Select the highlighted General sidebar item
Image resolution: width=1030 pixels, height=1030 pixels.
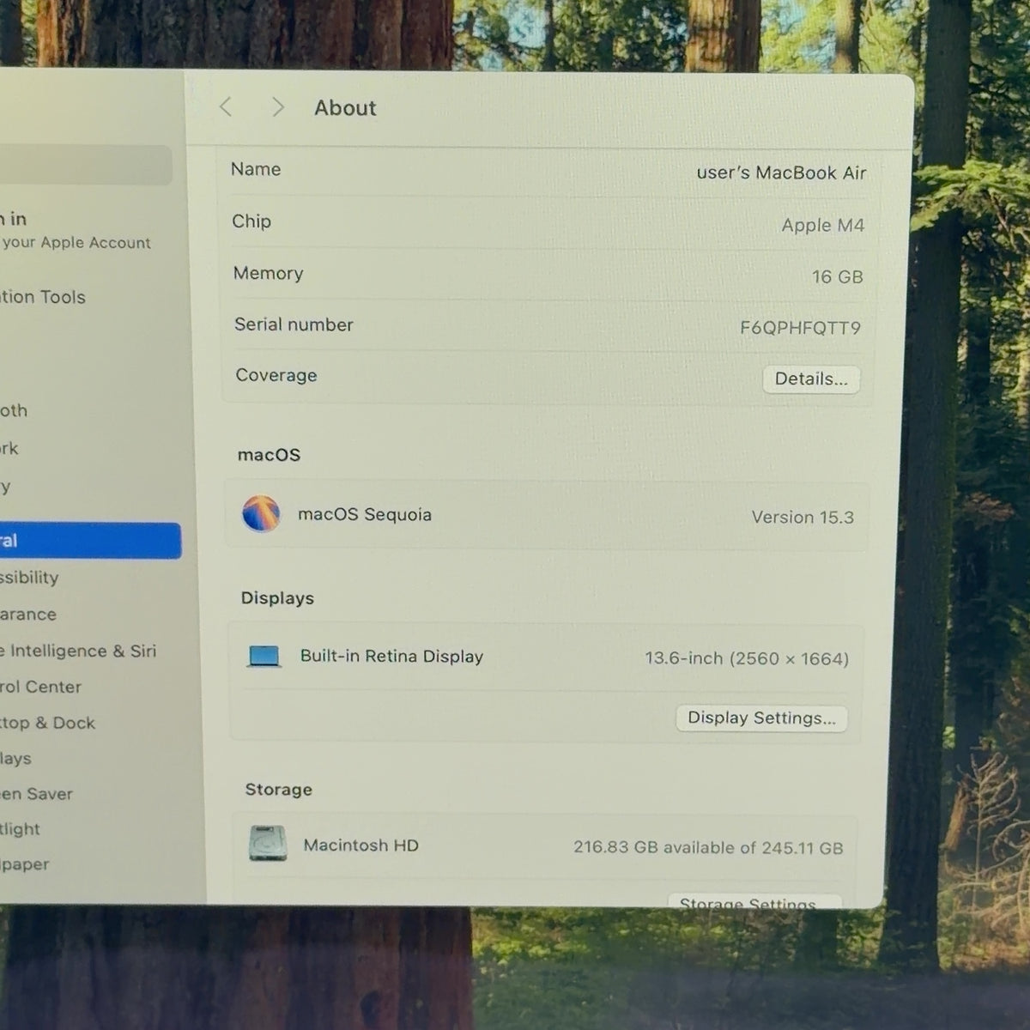(90, 541)
